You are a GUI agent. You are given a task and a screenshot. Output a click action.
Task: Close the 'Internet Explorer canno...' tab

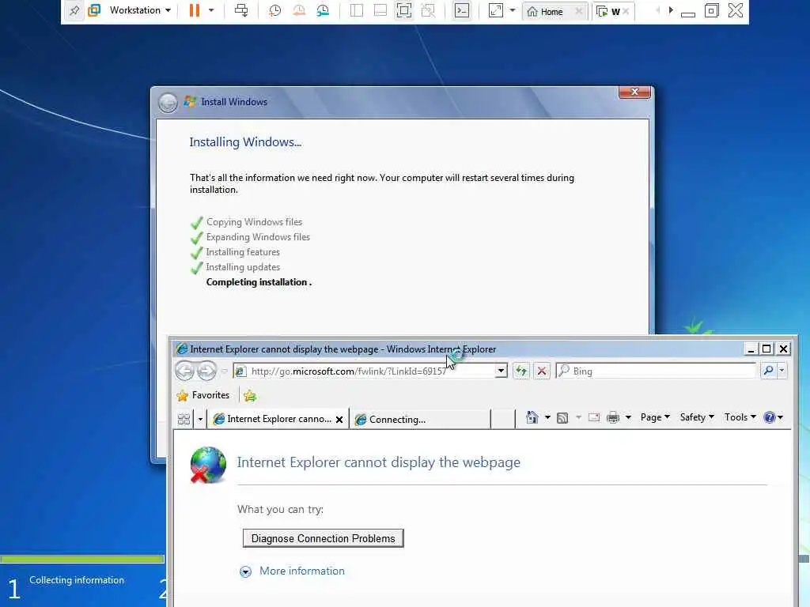(339, 420)
